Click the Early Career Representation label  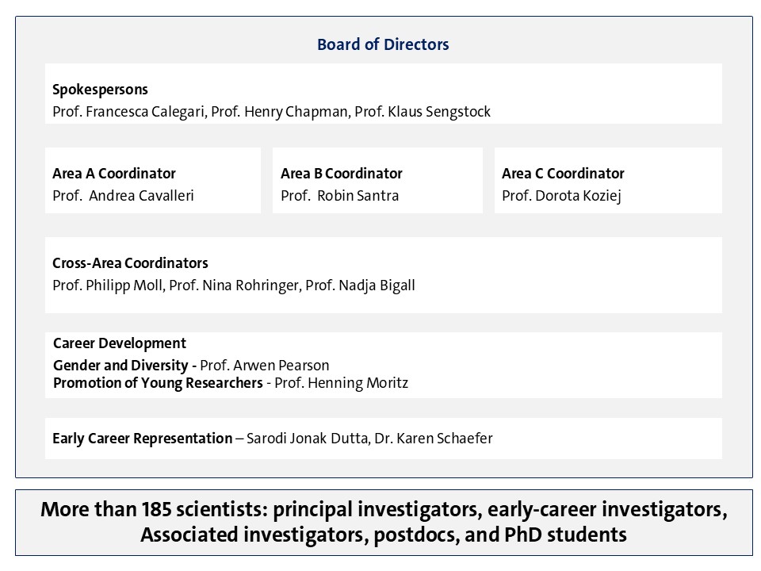142,439
